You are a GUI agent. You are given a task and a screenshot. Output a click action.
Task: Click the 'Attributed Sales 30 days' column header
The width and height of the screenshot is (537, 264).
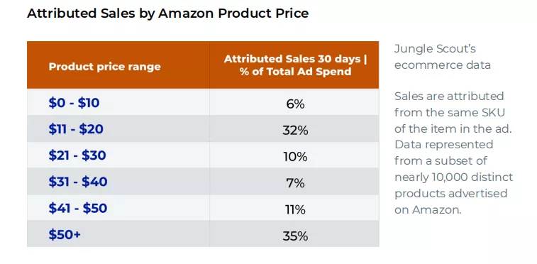[295, 65]
